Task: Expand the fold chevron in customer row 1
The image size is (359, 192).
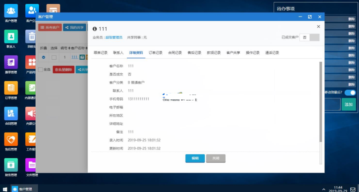Action: coord(44,57)
